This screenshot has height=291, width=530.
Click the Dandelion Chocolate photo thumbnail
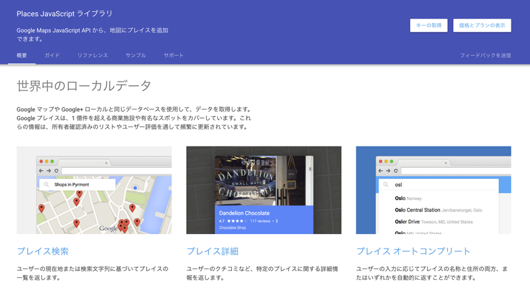pos(264,190)
